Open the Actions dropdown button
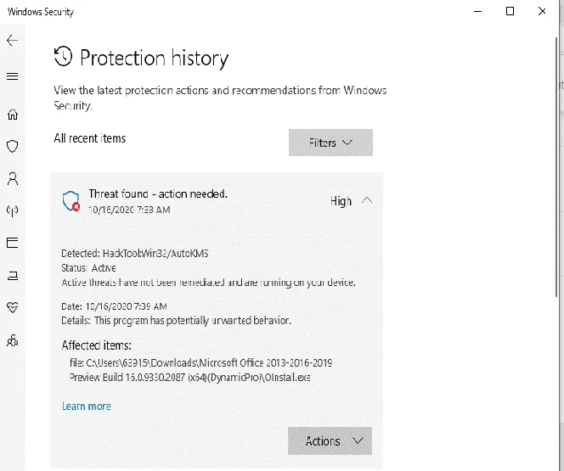The width and height of the screenshot is (564, 471). [330, 440]
